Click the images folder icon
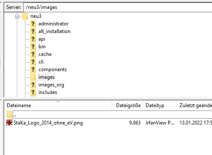Image resolution: width=212 pixels, height=155 pixels. 33,77
